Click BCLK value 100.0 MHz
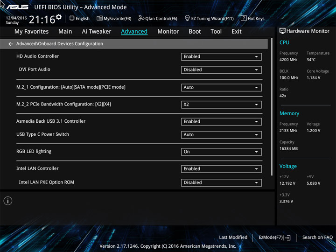 pos(289,78)
